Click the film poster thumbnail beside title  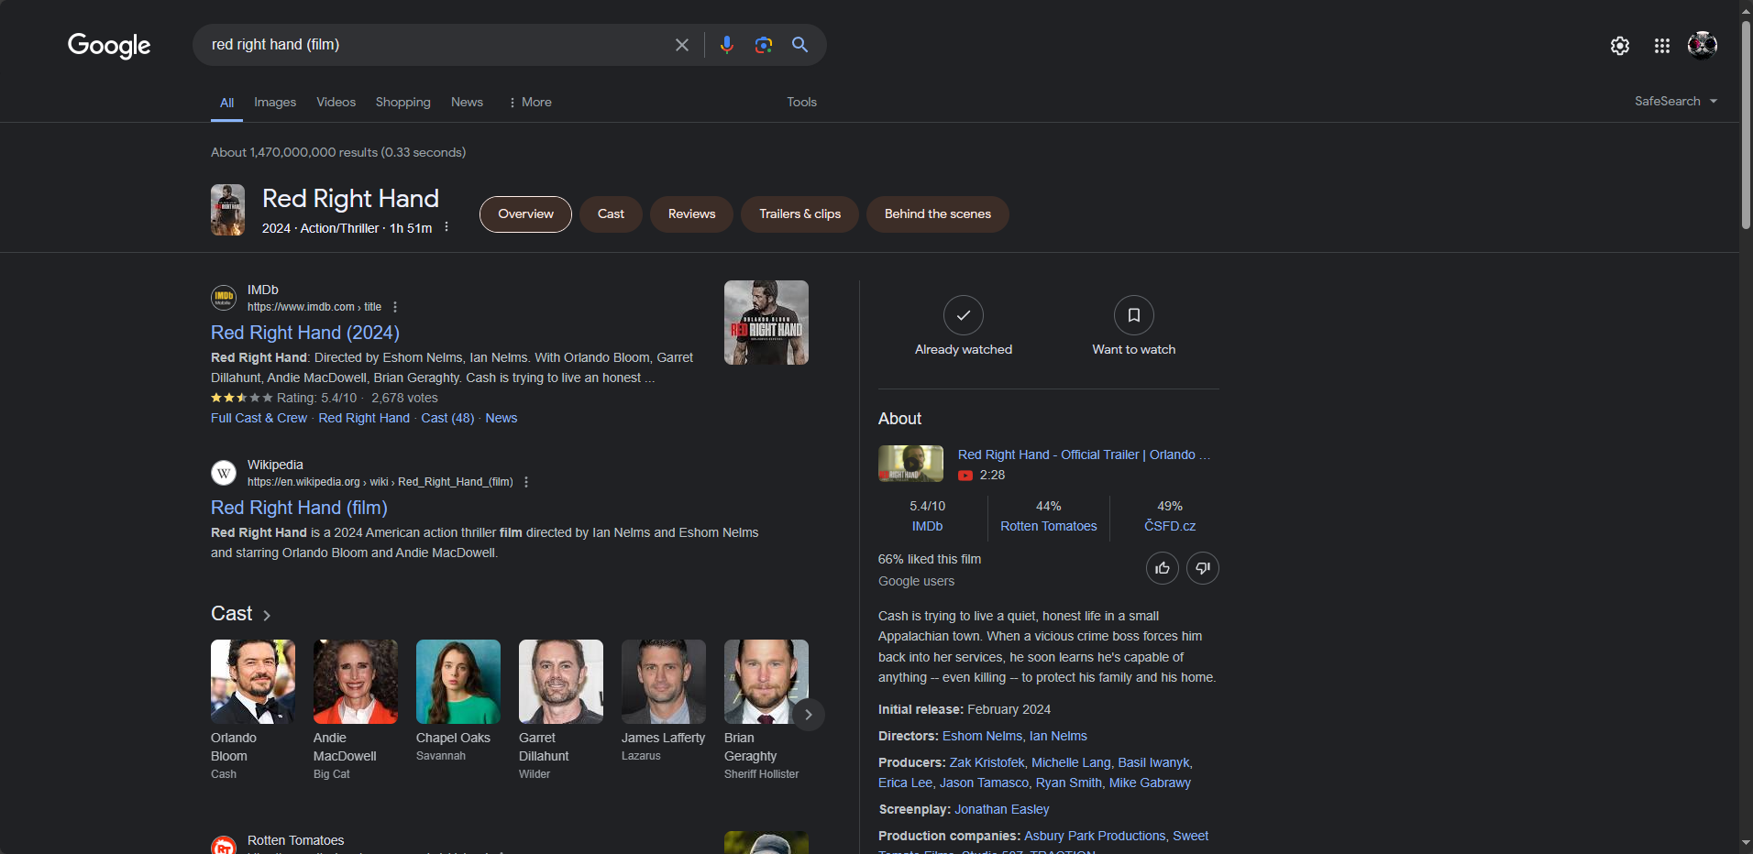(x=227, y=210)
